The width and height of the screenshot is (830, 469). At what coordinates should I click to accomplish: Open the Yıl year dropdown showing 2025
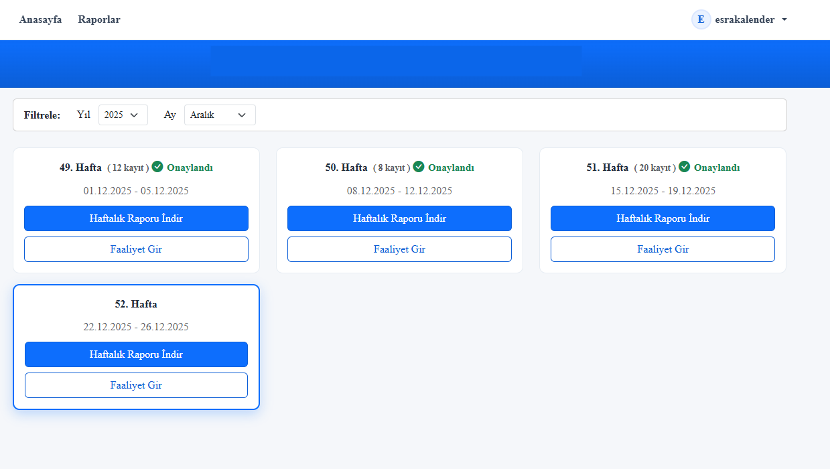pyautogui.click(x=123, y=115)
